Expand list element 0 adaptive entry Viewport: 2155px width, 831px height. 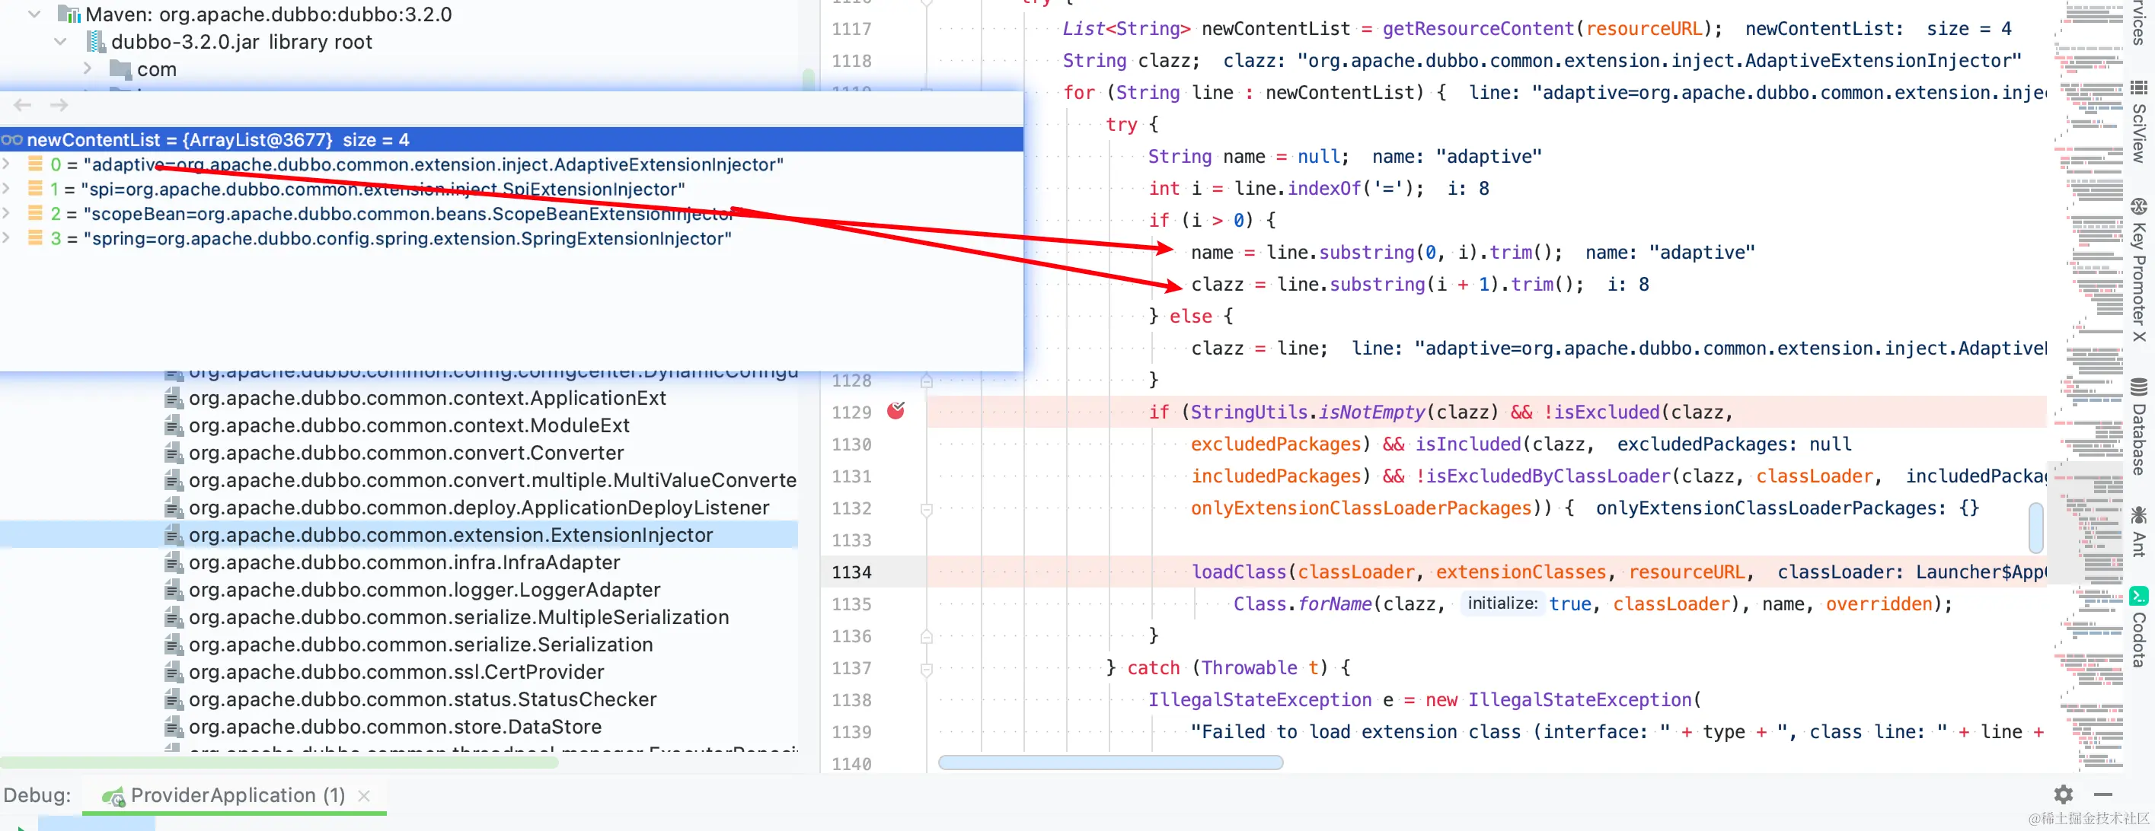click(7, 164)
